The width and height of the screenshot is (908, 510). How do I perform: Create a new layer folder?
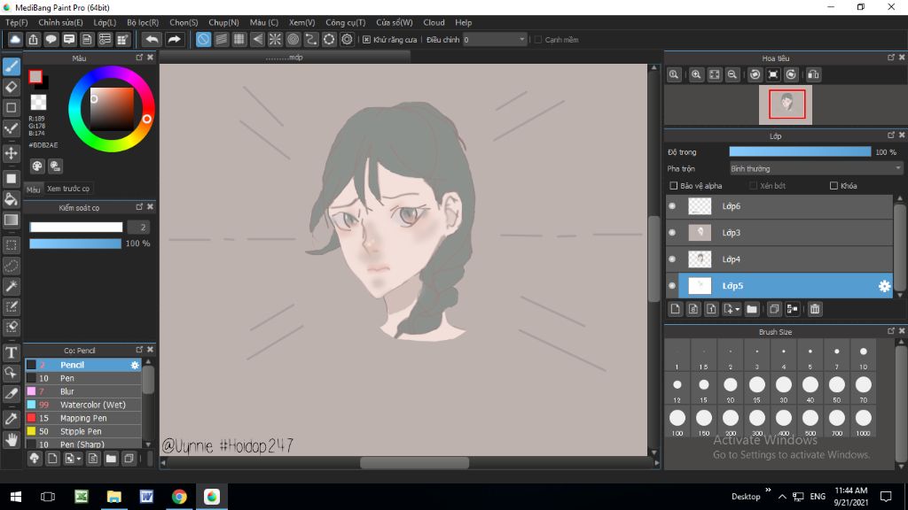[752, 309]
